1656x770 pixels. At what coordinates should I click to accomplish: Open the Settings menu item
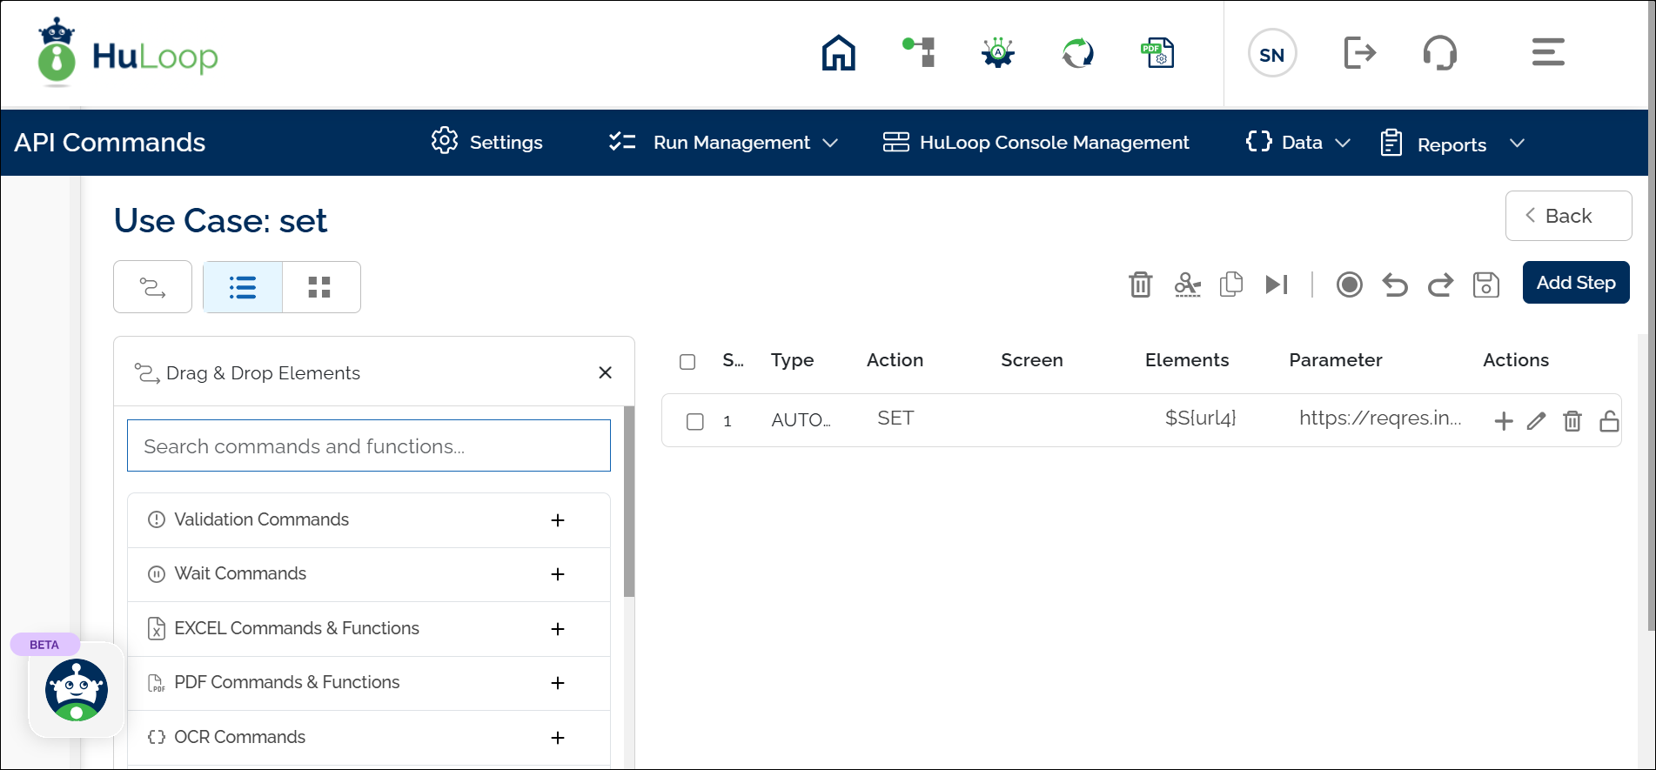click(487, 143)
